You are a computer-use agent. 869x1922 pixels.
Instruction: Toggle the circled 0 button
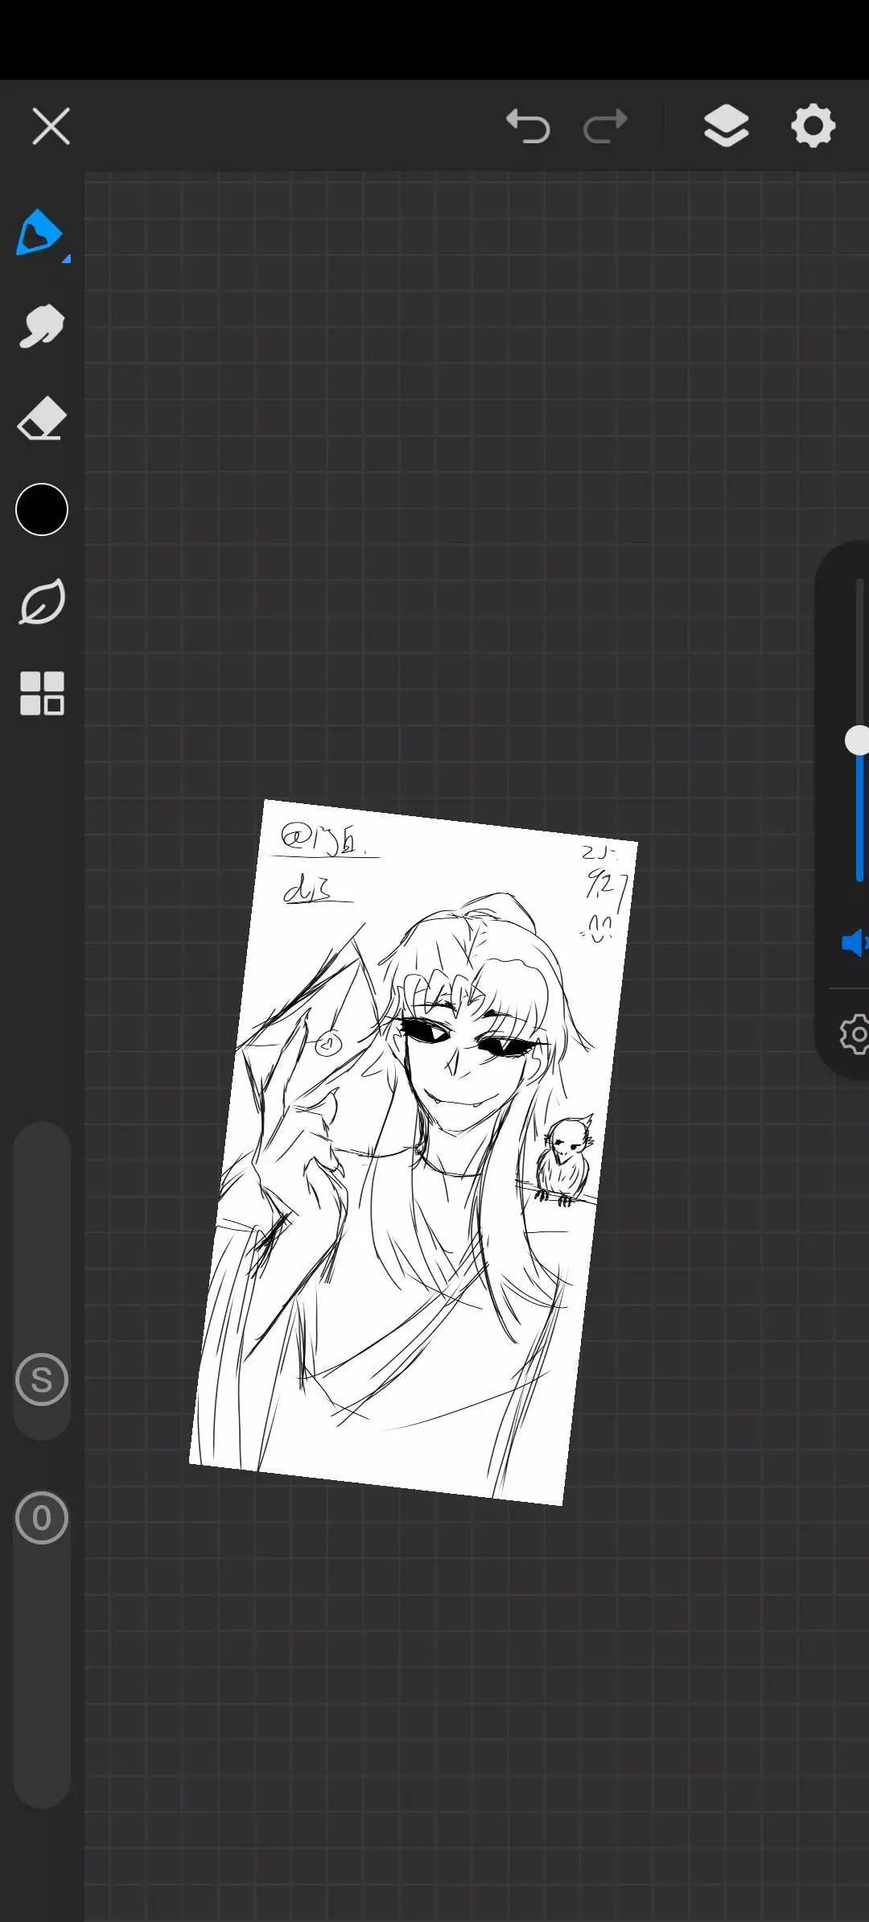pos(41,1518)
